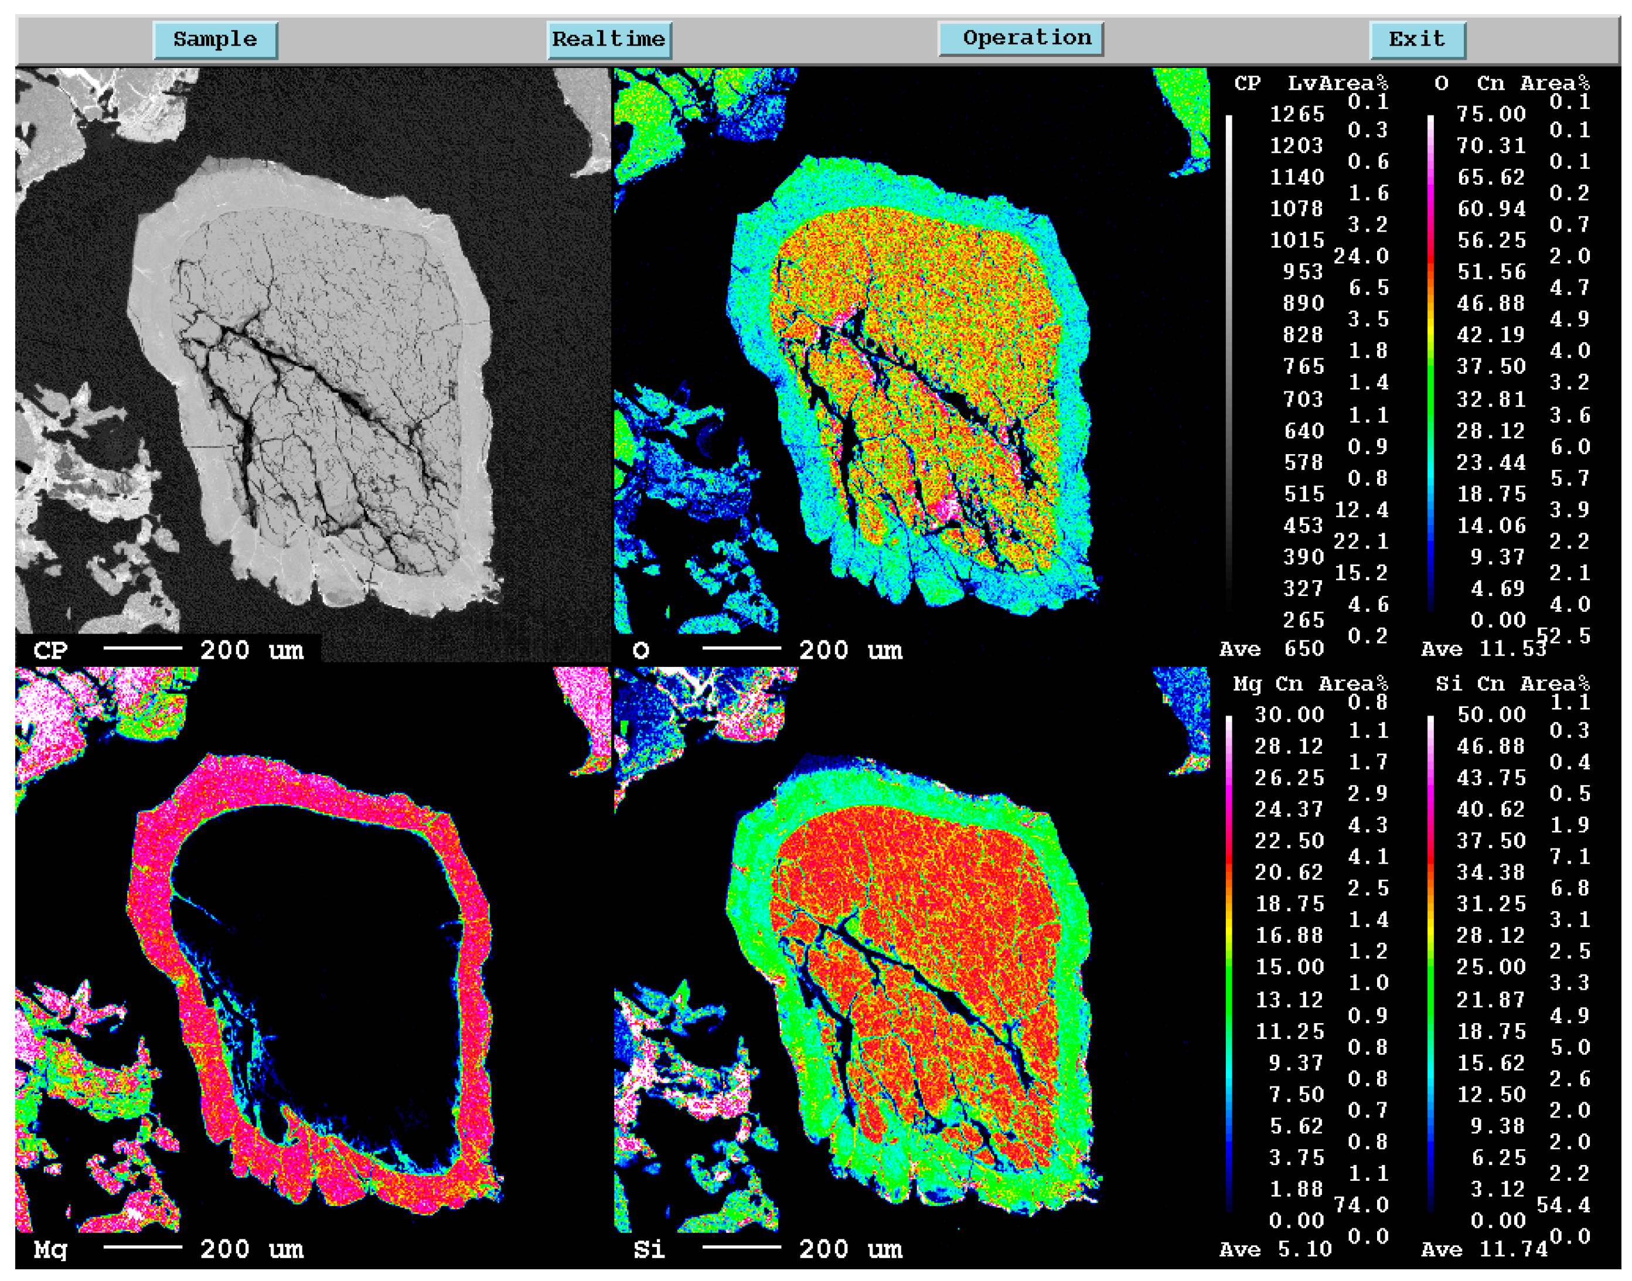
Task: Click the CP legend value 1265
Action: point(1297,114)
